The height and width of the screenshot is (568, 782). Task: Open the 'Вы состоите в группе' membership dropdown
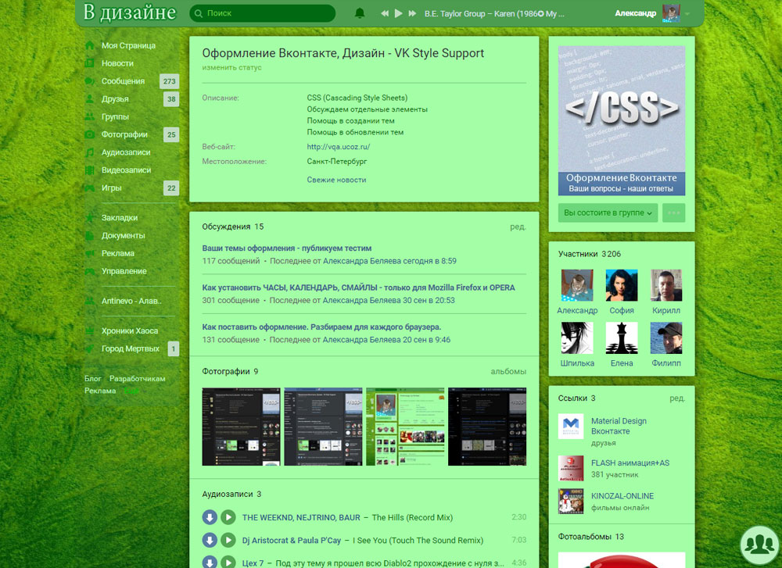coord(608,212)
